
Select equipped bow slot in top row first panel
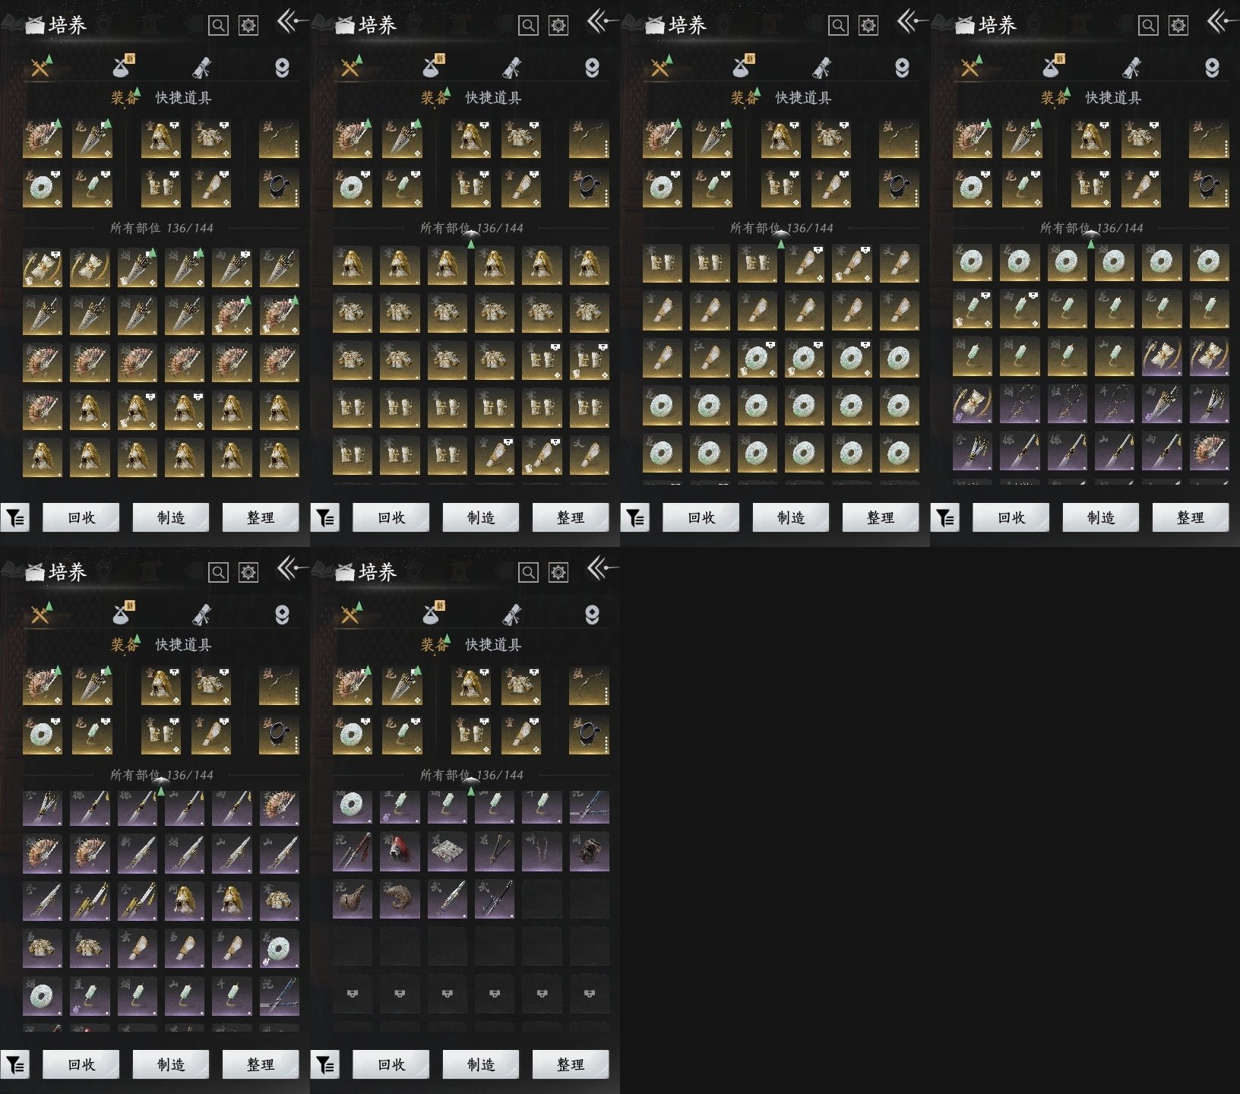(279, 138)
